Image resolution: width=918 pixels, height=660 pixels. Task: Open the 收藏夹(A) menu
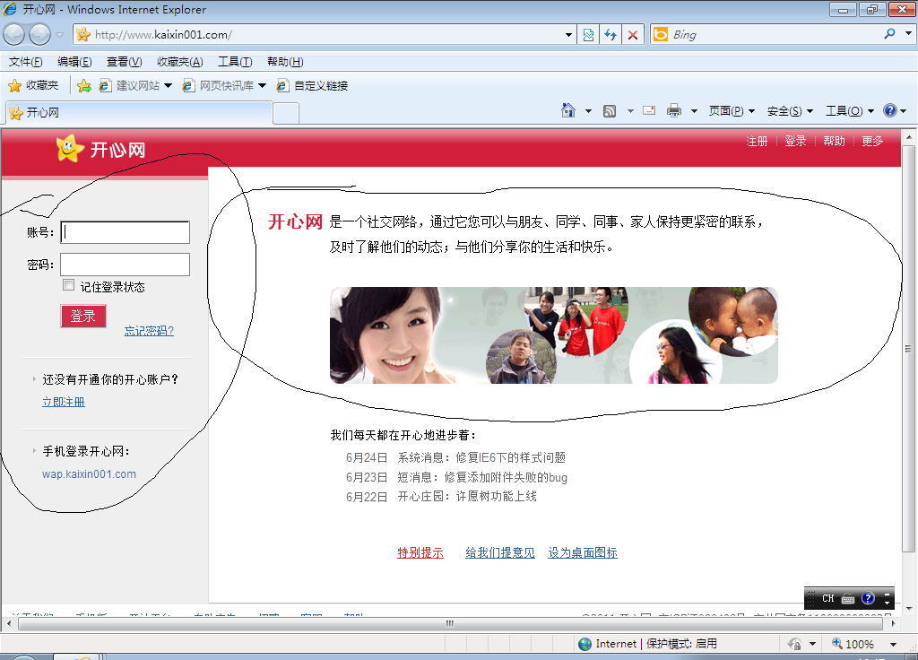[179, 62]
